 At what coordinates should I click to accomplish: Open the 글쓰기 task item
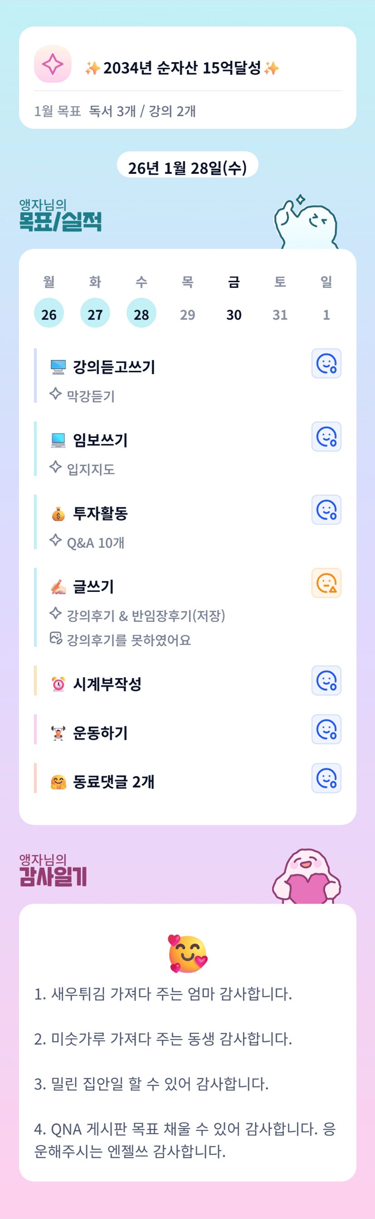(x=93, y=587)
